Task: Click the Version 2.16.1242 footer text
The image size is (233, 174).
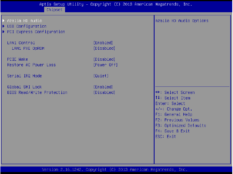Action: tap(115, 170)
